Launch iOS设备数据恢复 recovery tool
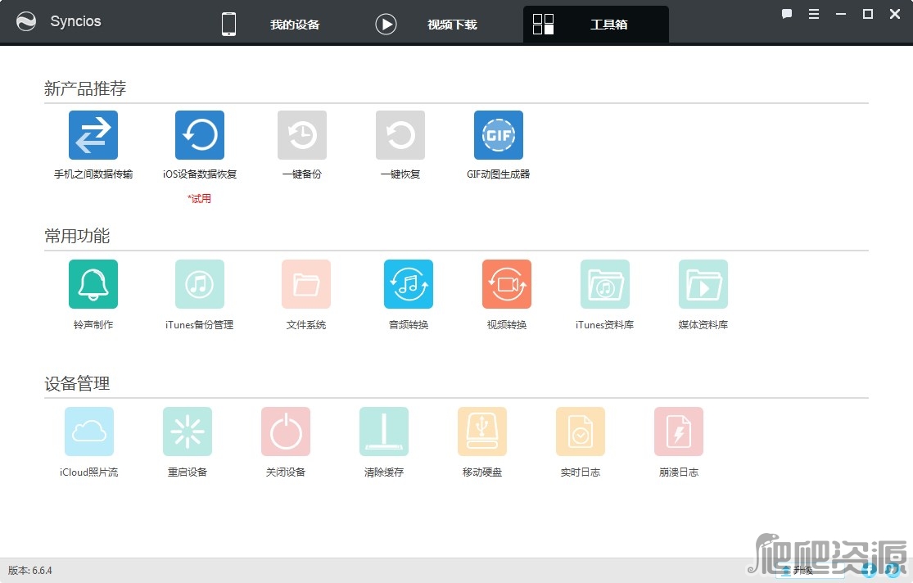This screenshot has height=583, width=913. coord(200,135)
